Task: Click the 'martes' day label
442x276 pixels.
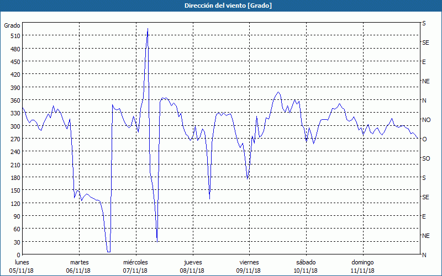Action: [x=79, y=263]
